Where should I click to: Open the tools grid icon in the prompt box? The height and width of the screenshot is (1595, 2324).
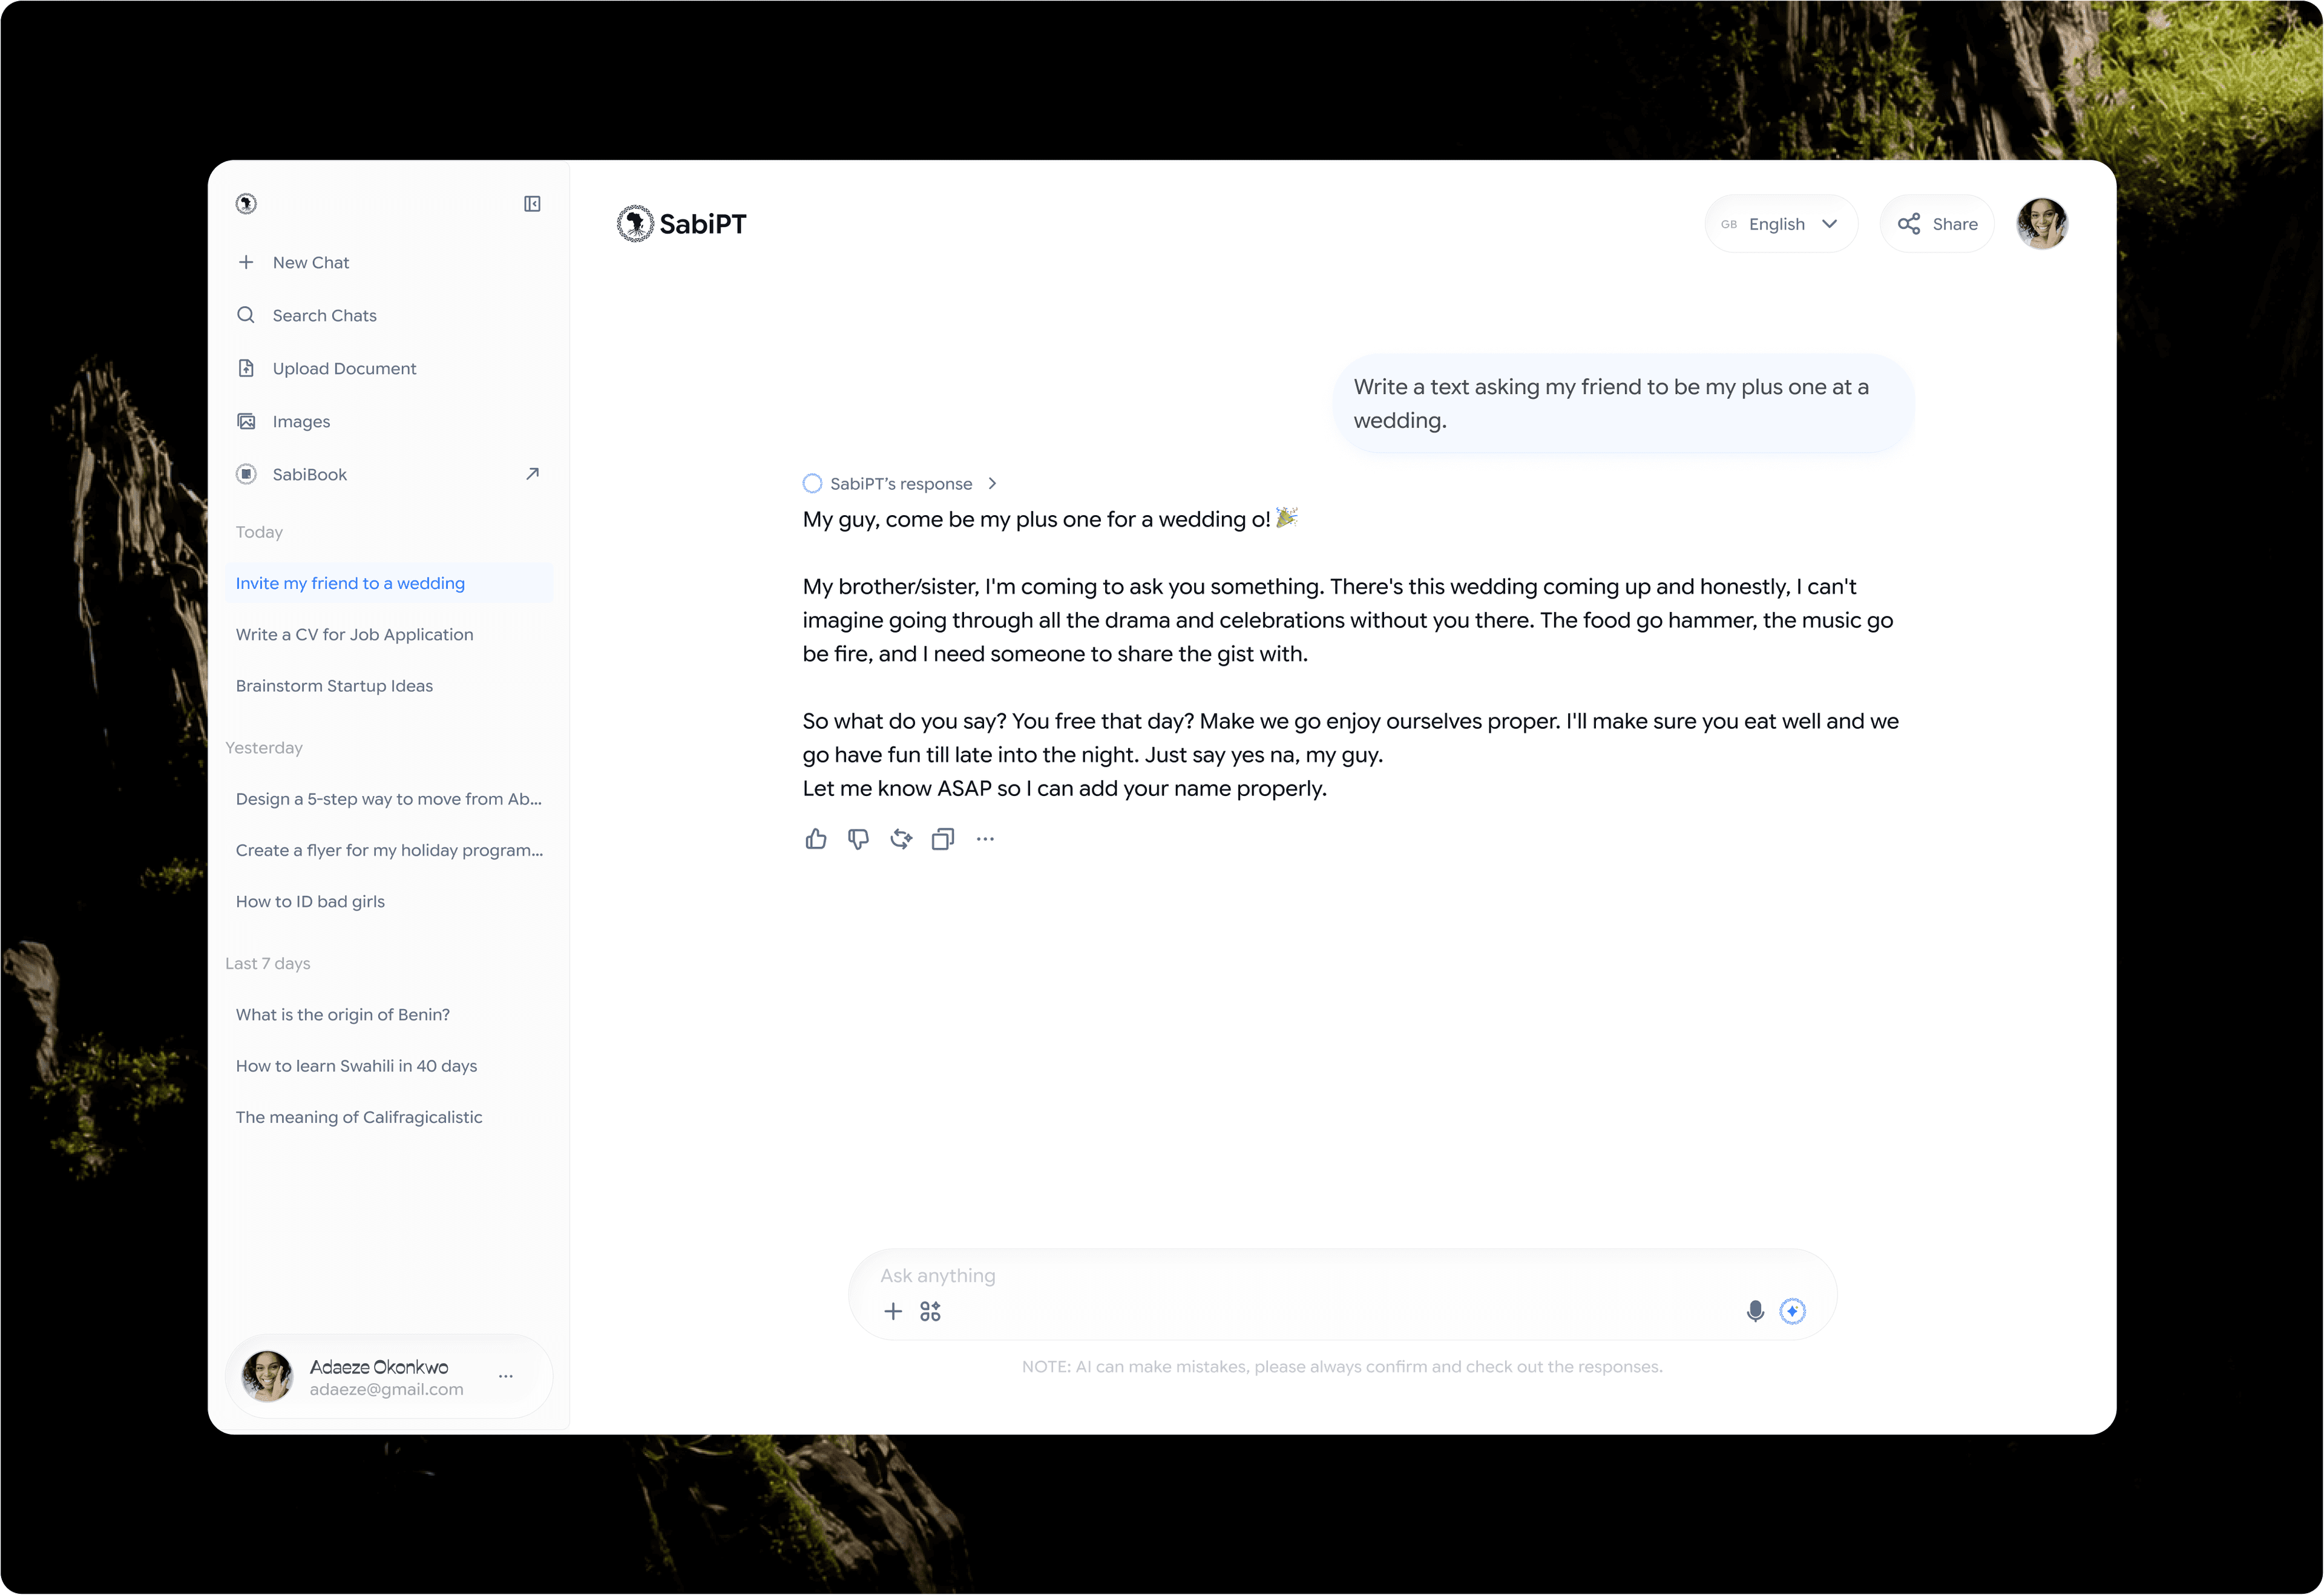pos(930,1311)
